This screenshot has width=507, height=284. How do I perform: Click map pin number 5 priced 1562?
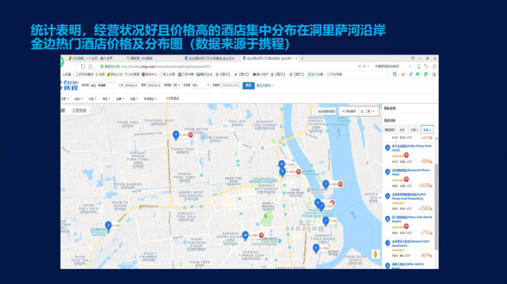tap(316, 248)
